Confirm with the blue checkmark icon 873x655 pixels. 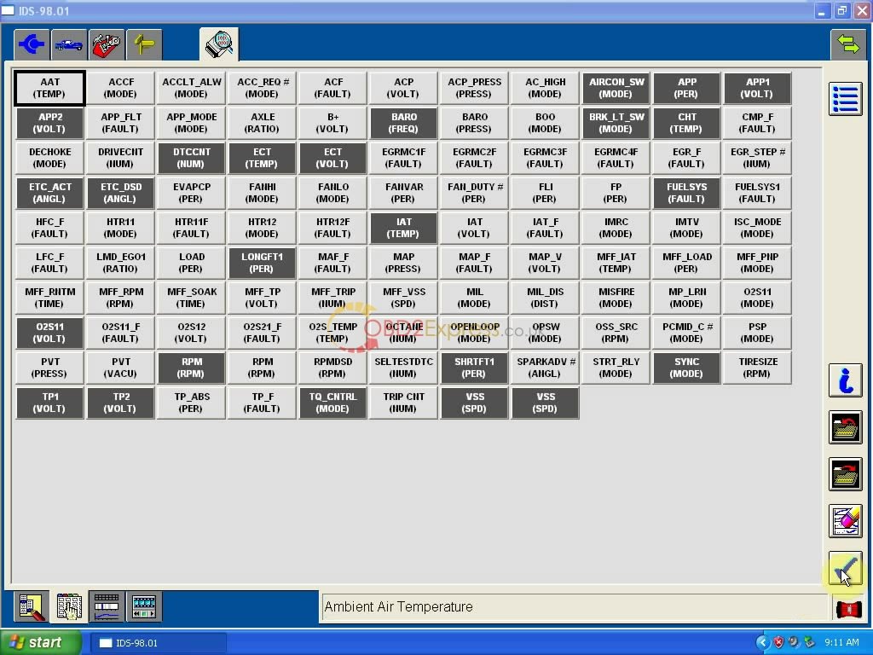click(845, 569)
